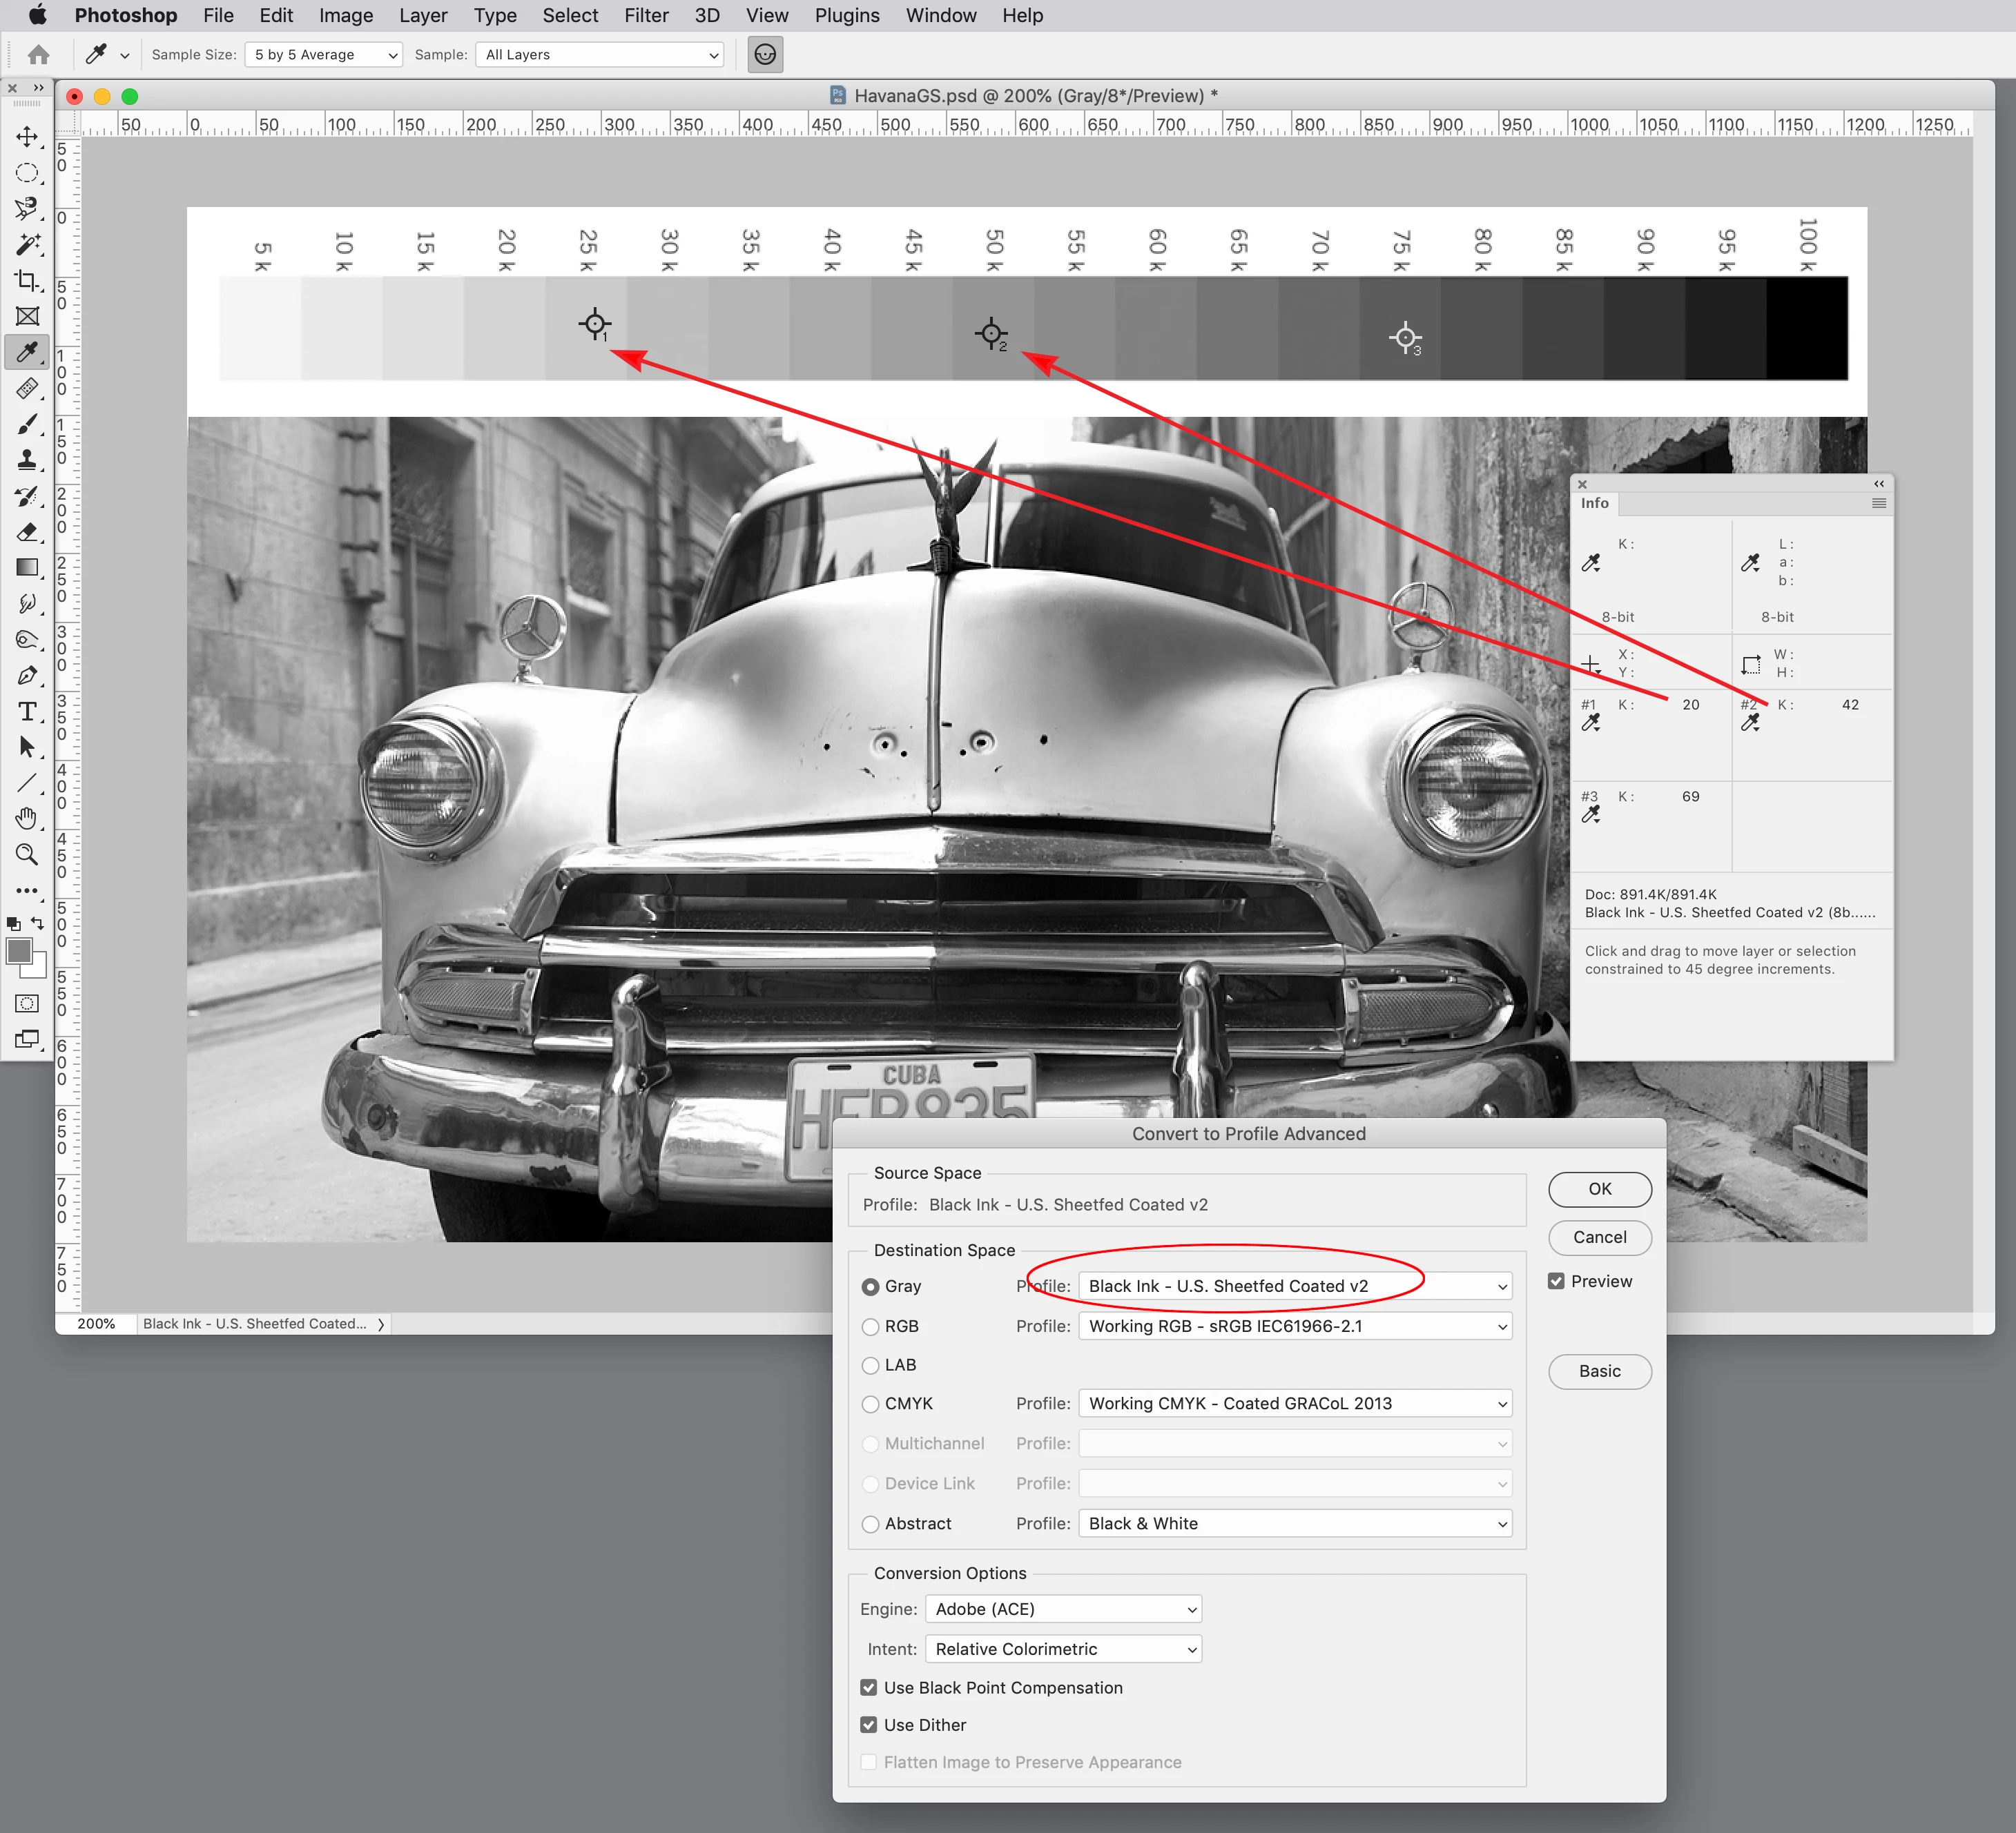Click the foreground color swatch
This screenshot has width=2016, height=1833.
19,952
